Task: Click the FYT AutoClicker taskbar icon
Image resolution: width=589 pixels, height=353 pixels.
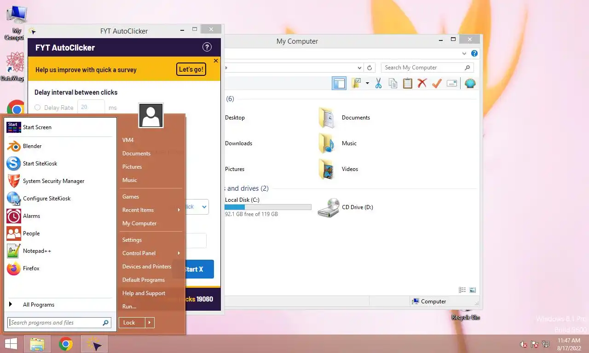Action: 94,344
